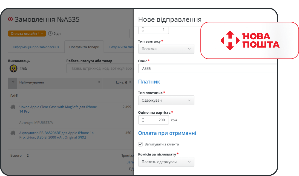
Task: Expand the Тип платника dropdown
Action: [x=166, y=100]
